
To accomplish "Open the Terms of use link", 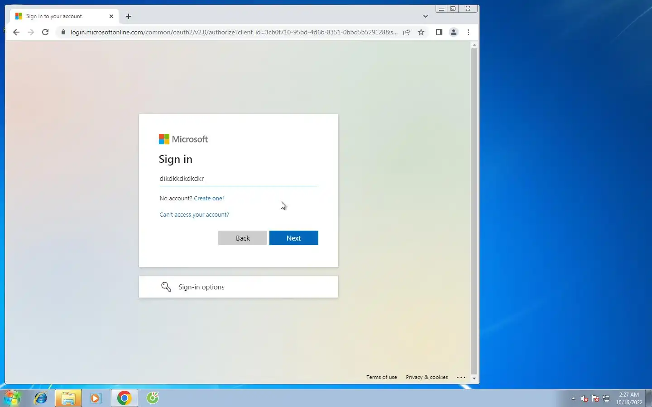I will click(x=382, y=377).
